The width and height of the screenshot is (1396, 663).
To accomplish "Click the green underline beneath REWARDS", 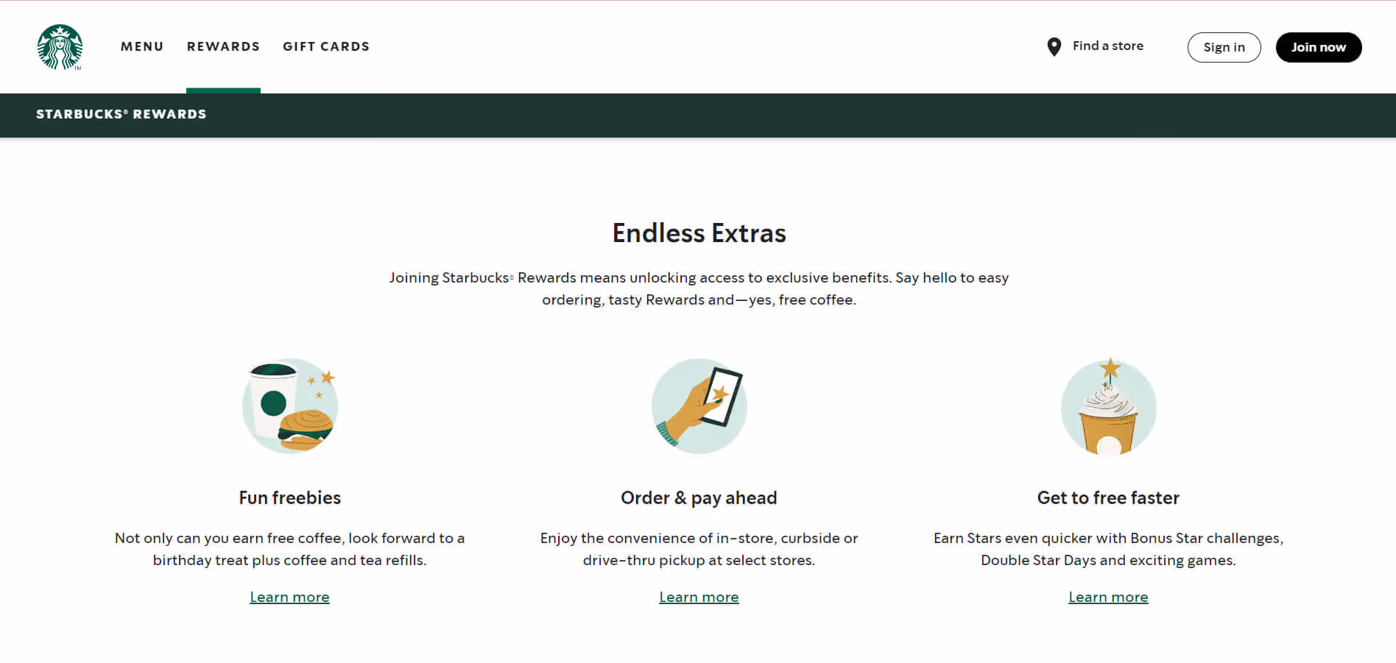I will [x=223, y=90].
